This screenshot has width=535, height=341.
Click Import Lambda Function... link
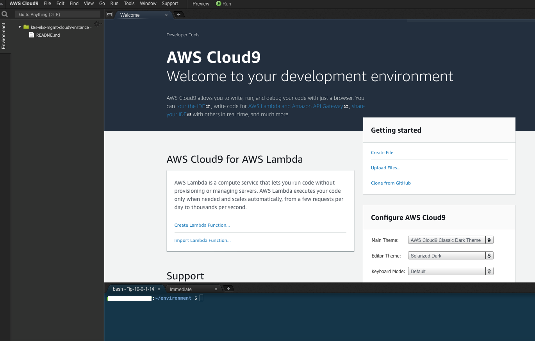pos(202,240)
